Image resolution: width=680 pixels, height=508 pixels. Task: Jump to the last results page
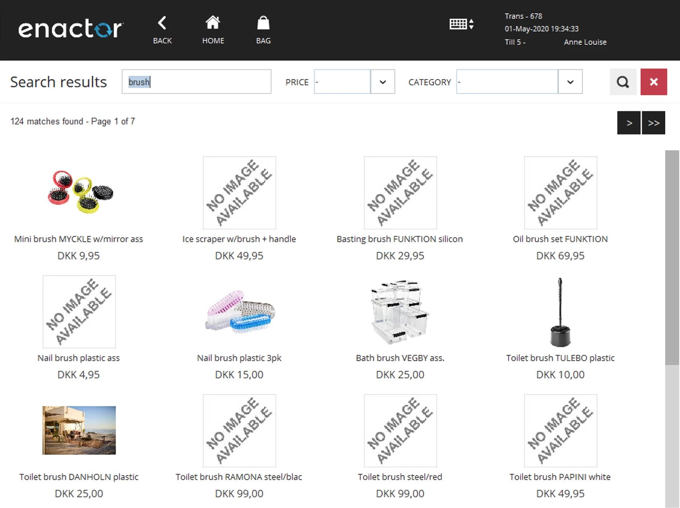pos(653,123)
